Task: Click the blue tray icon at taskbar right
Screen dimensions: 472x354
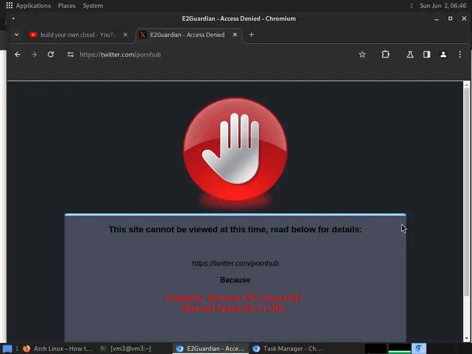Action: pyautogui.click(x=419, y=348)
